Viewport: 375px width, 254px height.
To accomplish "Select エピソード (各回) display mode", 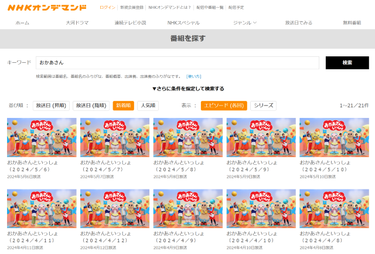I will [x=224, y=106].
